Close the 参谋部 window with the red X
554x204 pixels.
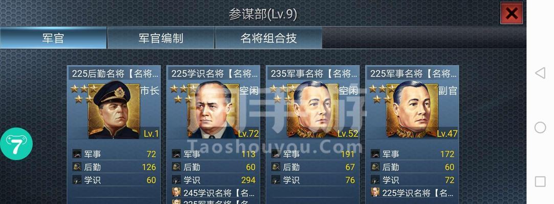(x=511, y=13)
